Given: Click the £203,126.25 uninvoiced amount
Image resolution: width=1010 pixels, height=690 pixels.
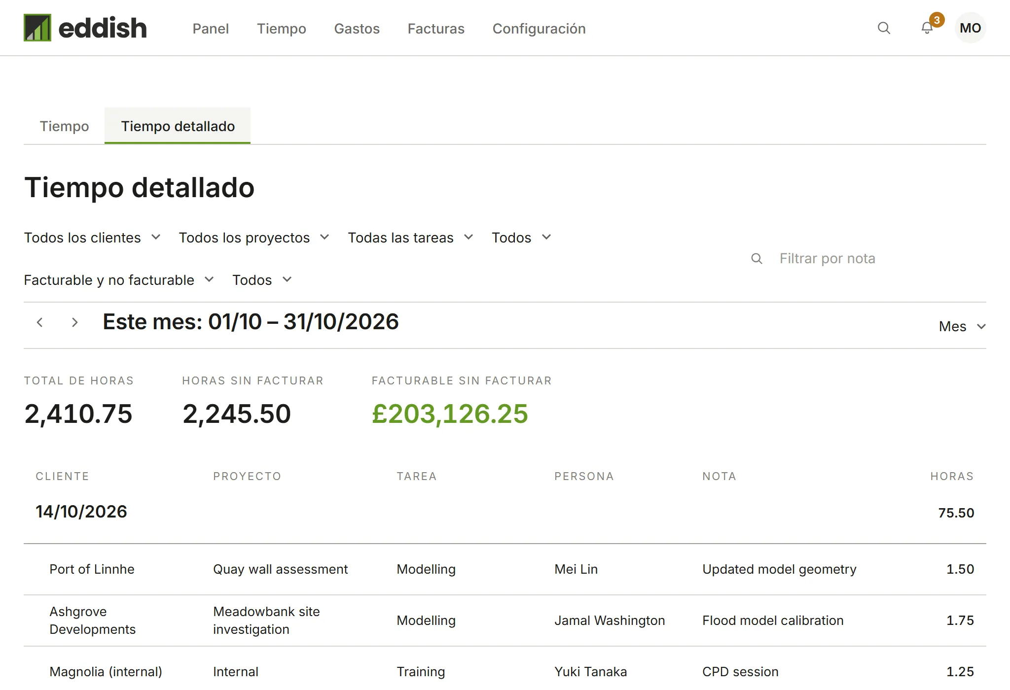Looking at the screenshot, I should (x=450, y=414).
